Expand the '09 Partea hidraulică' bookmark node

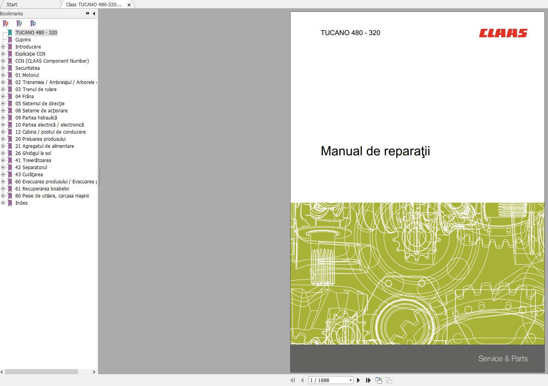tap(4, 117)
